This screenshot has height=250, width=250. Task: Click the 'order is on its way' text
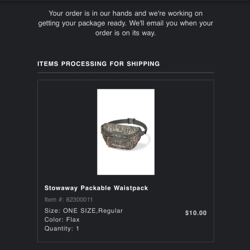click(125, 33)
